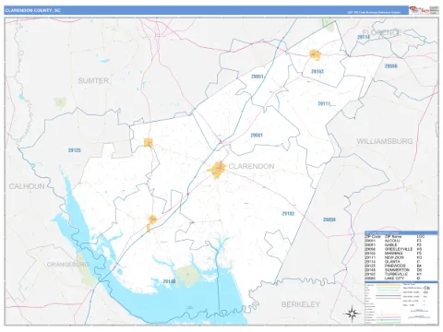Click ZIP label 29102 on the map

288,214
